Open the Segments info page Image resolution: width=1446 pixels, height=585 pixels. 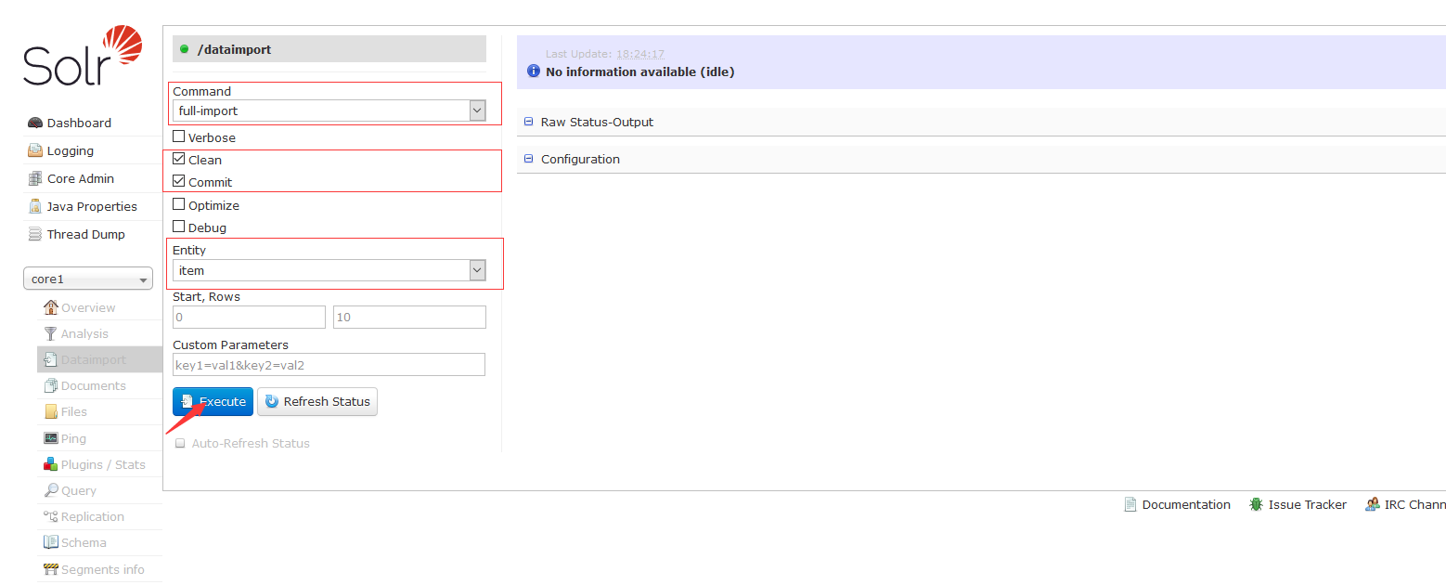point(103,569)
